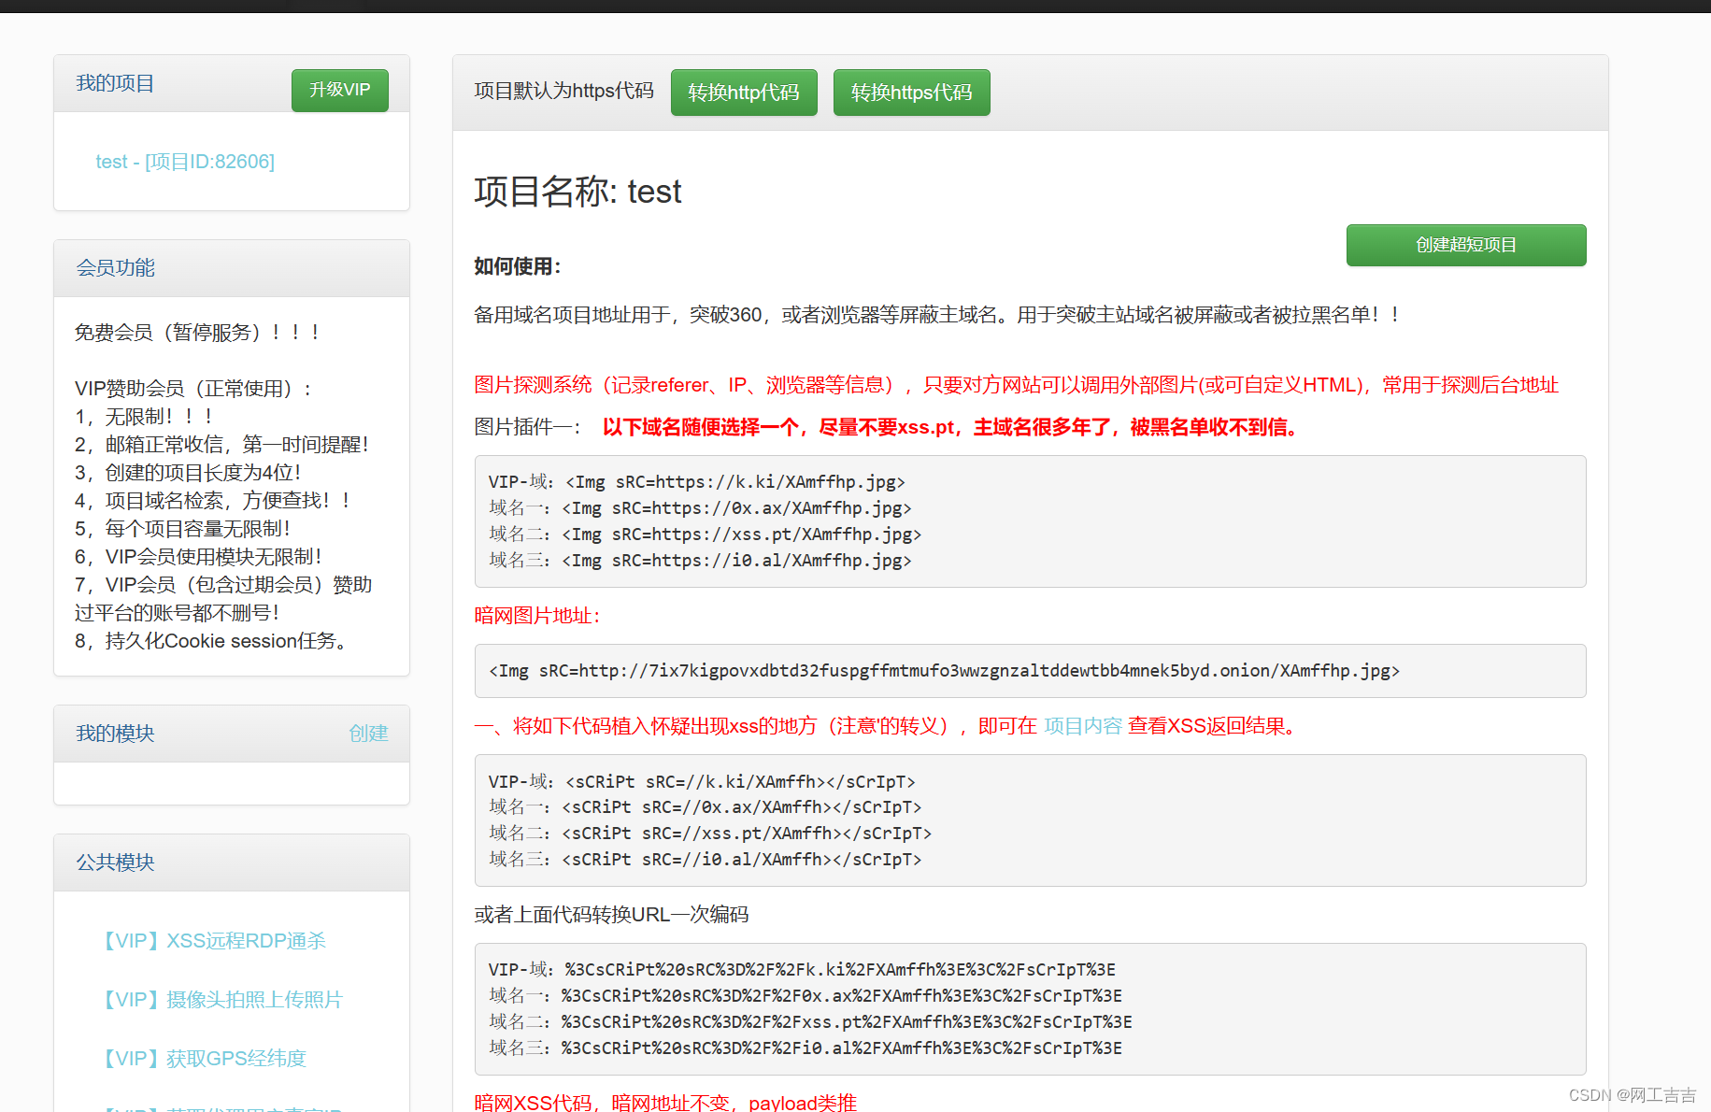This screenshot has width=1711, height=1112.
Task: Select 域名二 URL-encoded line with xss.pt
Action: coord(811,1022)
